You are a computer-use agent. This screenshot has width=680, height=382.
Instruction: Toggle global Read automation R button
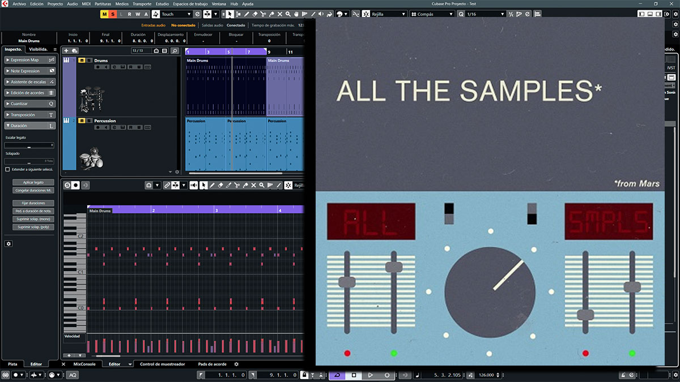pos(130,14)
